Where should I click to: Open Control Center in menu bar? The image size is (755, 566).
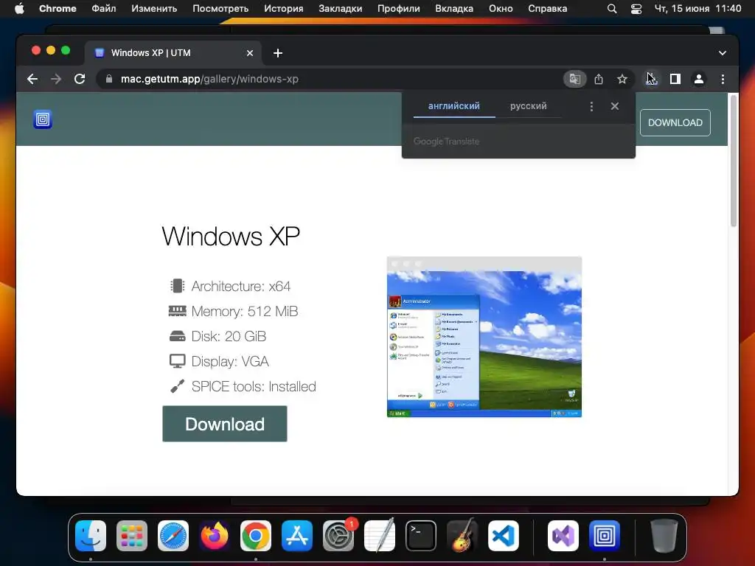(x=636, y=8)
